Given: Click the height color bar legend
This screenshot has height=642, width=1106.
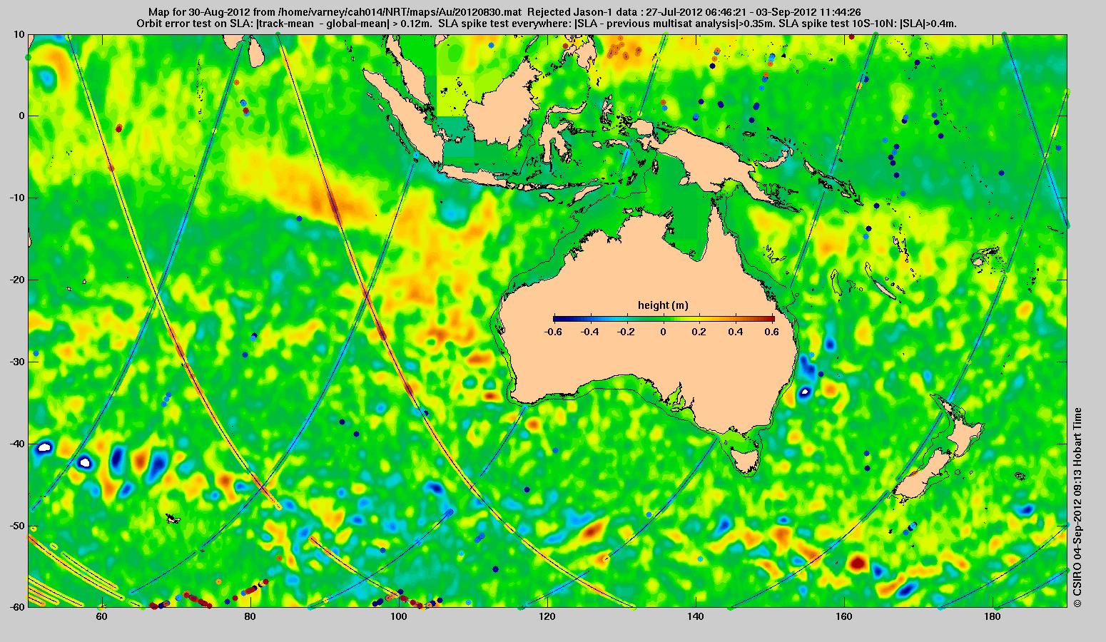Looking at the screenshot, I should 664,319.
